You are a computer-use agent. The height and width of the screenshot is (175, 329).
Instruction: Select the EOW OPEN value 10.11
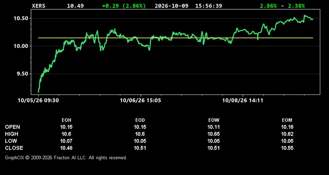[214, 127]
